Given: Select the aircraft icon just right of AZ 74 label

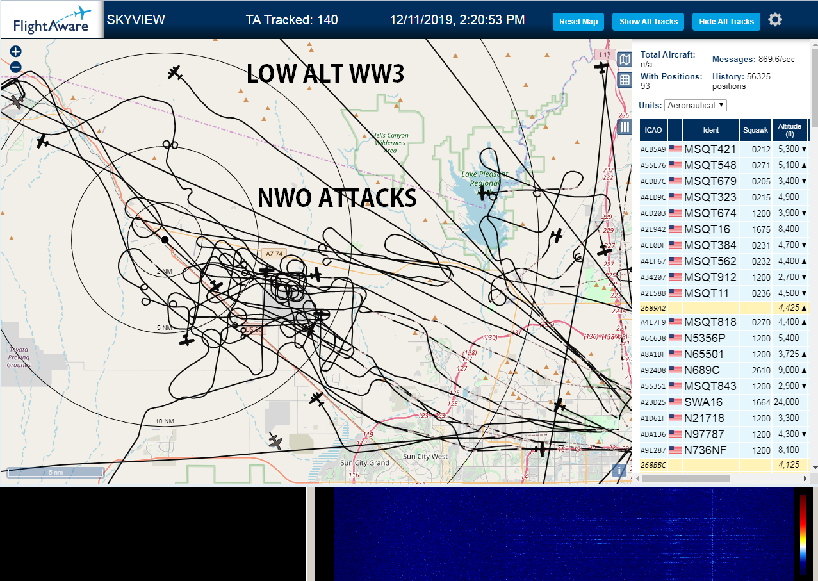Looking at the screenshot, I should 316,275.
